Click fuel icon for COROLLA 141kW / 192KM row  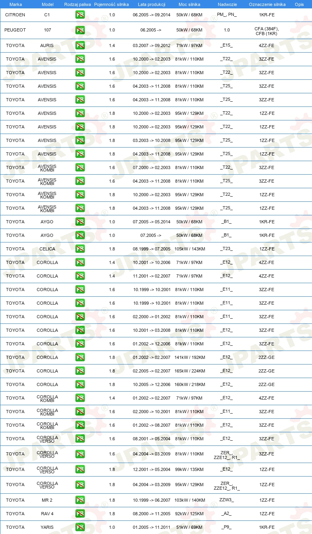point(80,357)
